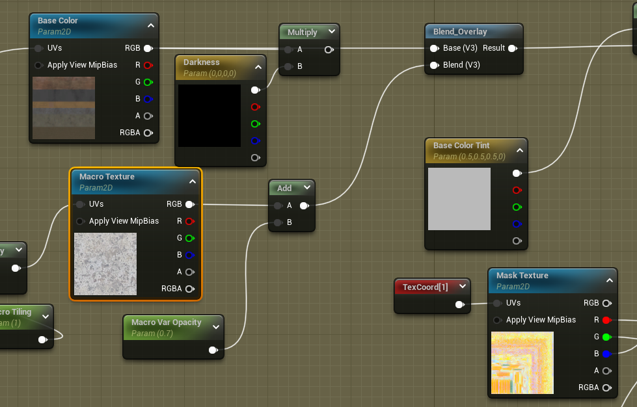
Task: Click the RGBA output pin of Base Color
Action: coord(148,133)
